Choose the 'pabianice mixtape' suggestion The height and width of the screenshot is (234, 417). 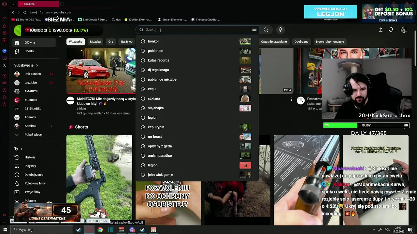coord(197,79)
